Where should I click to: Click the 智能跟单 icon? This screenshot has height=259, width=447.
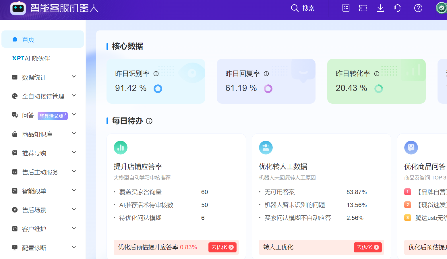tap(15, 191)
